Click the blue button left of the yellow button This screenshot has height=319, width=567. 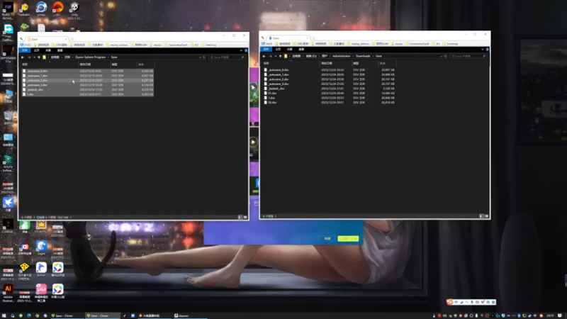[x=327, y=239]
